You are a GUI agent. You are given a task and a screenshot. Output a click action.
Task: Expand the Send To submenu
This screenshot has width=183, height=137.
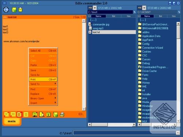43,84
